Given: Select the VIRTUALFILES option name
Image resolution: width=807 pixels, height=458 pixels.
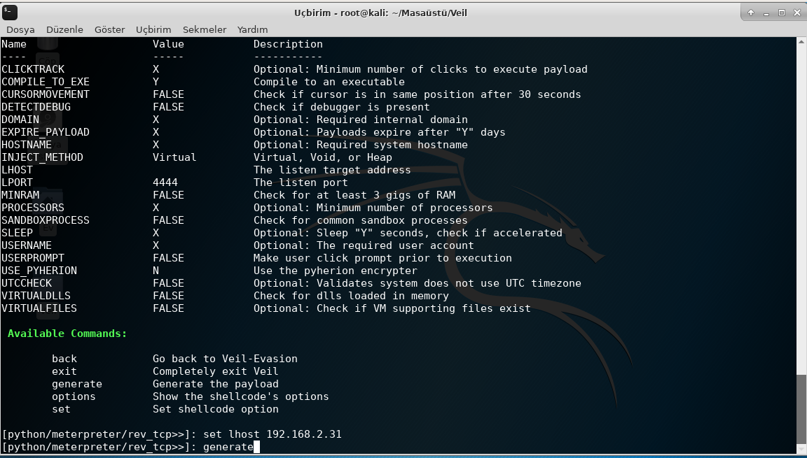Looking at the screenshot, I should 39,308.
